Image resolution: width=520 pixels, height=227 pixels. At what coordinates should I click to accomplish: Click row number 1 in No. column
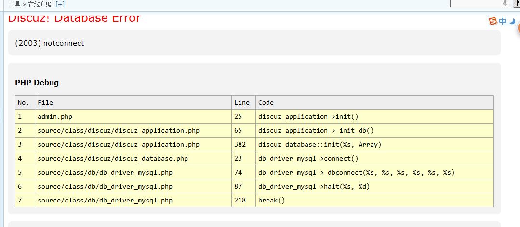point(25,116)
